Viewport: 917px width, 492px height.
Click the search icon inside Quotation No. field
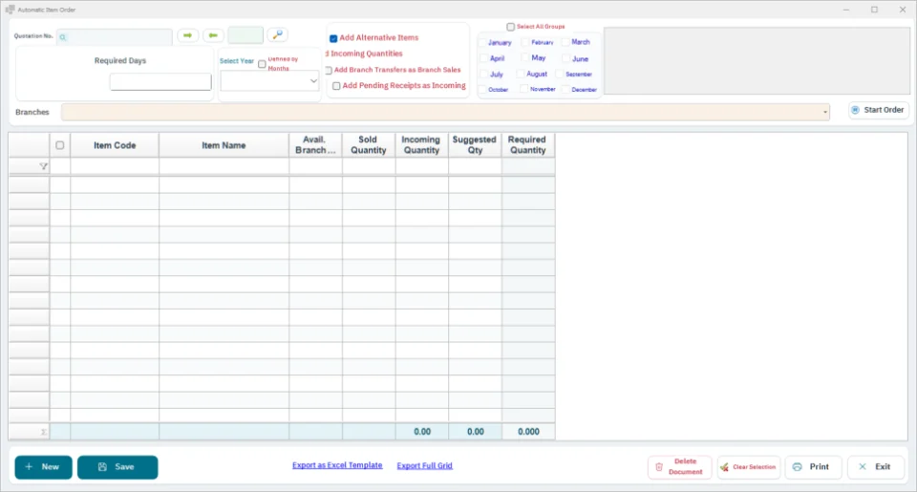pos(63,37)
